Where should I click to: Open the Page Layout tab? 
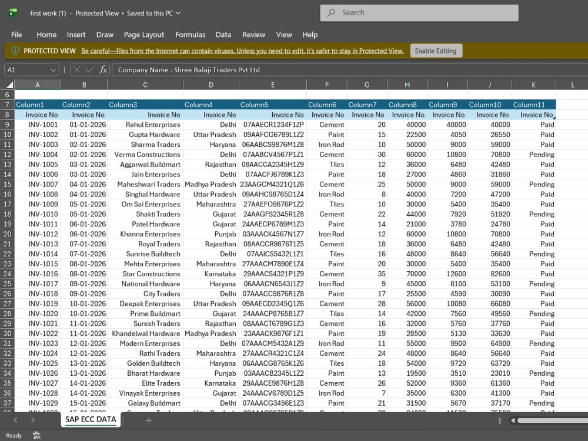(x=144, y=35)
